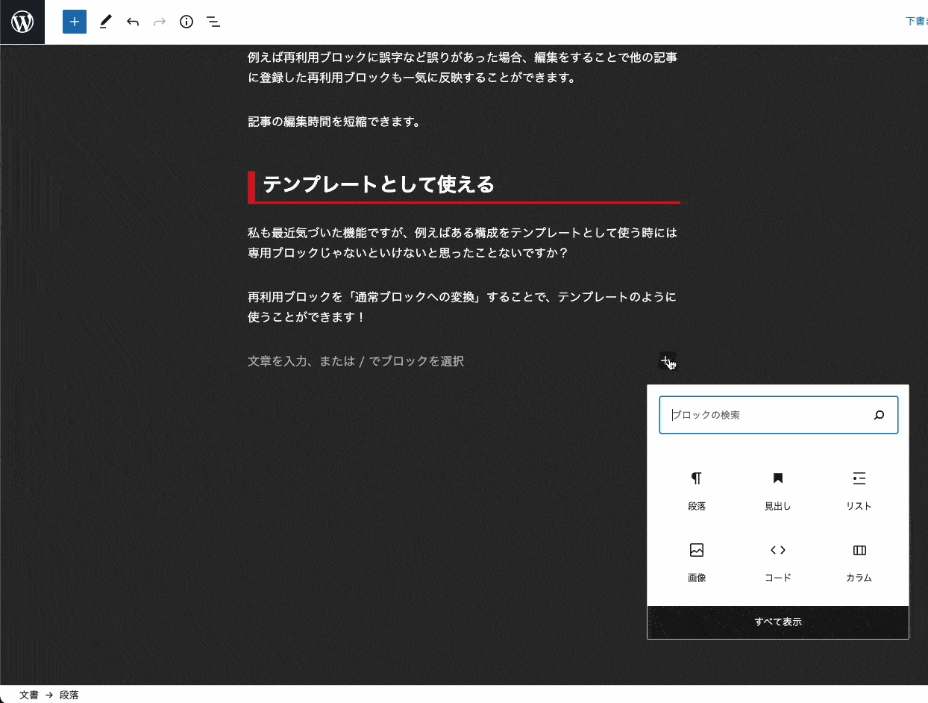Click the Undo arrow
The width and height of the screenshot is (928, 703).
pyautogui.click(x=133, y=22)
